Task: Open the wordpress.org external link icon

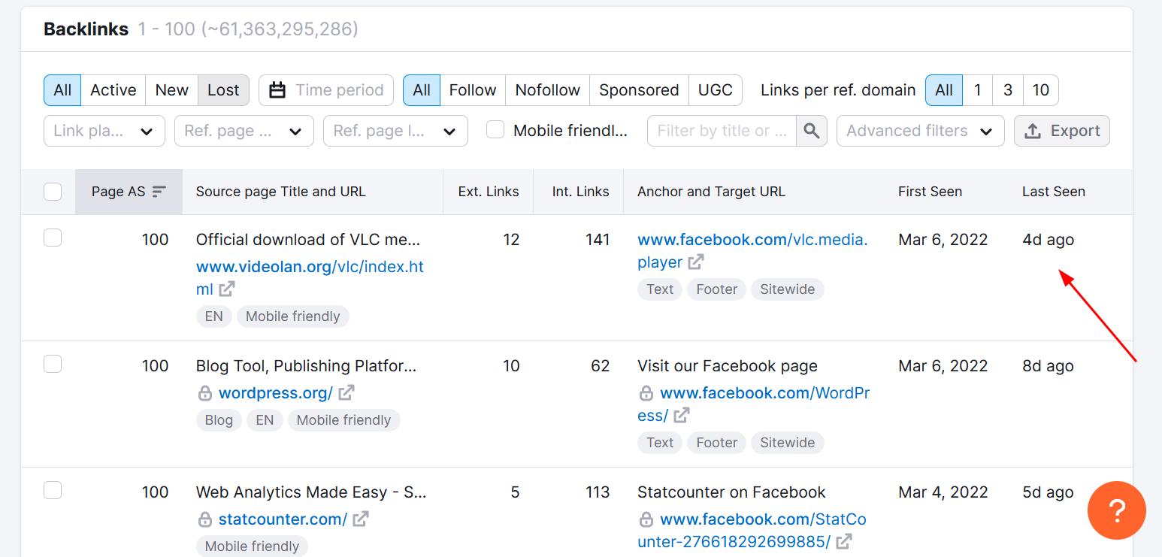Action: pyautogui.click(x=346, y=393)
